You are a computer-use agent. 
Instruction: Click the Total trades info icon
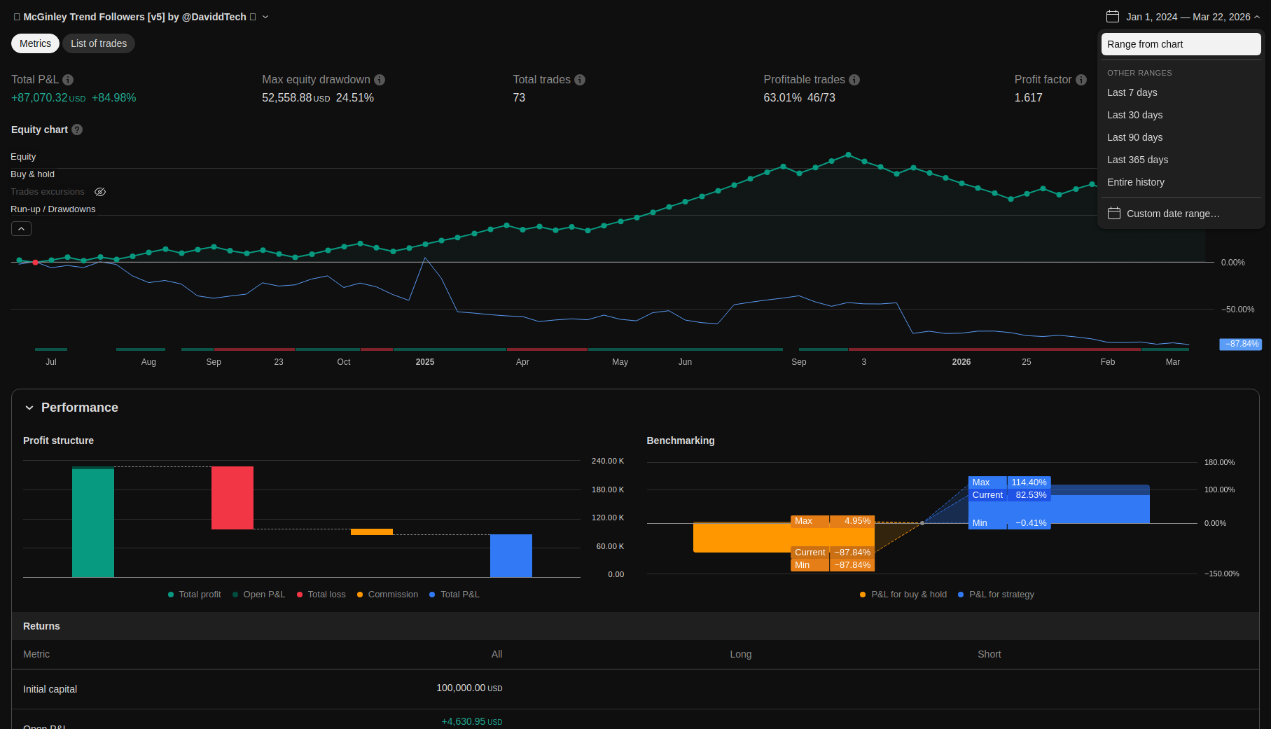tap(580, 80)
